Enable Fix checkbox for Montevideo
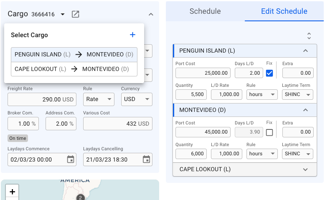 (x=269, y=132)
